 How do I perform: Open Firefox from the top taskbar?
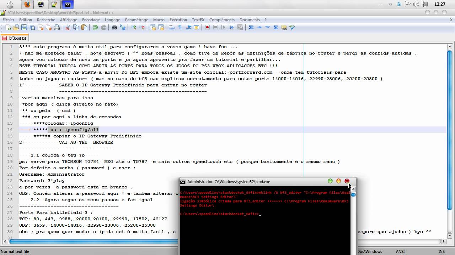point(27,5)
